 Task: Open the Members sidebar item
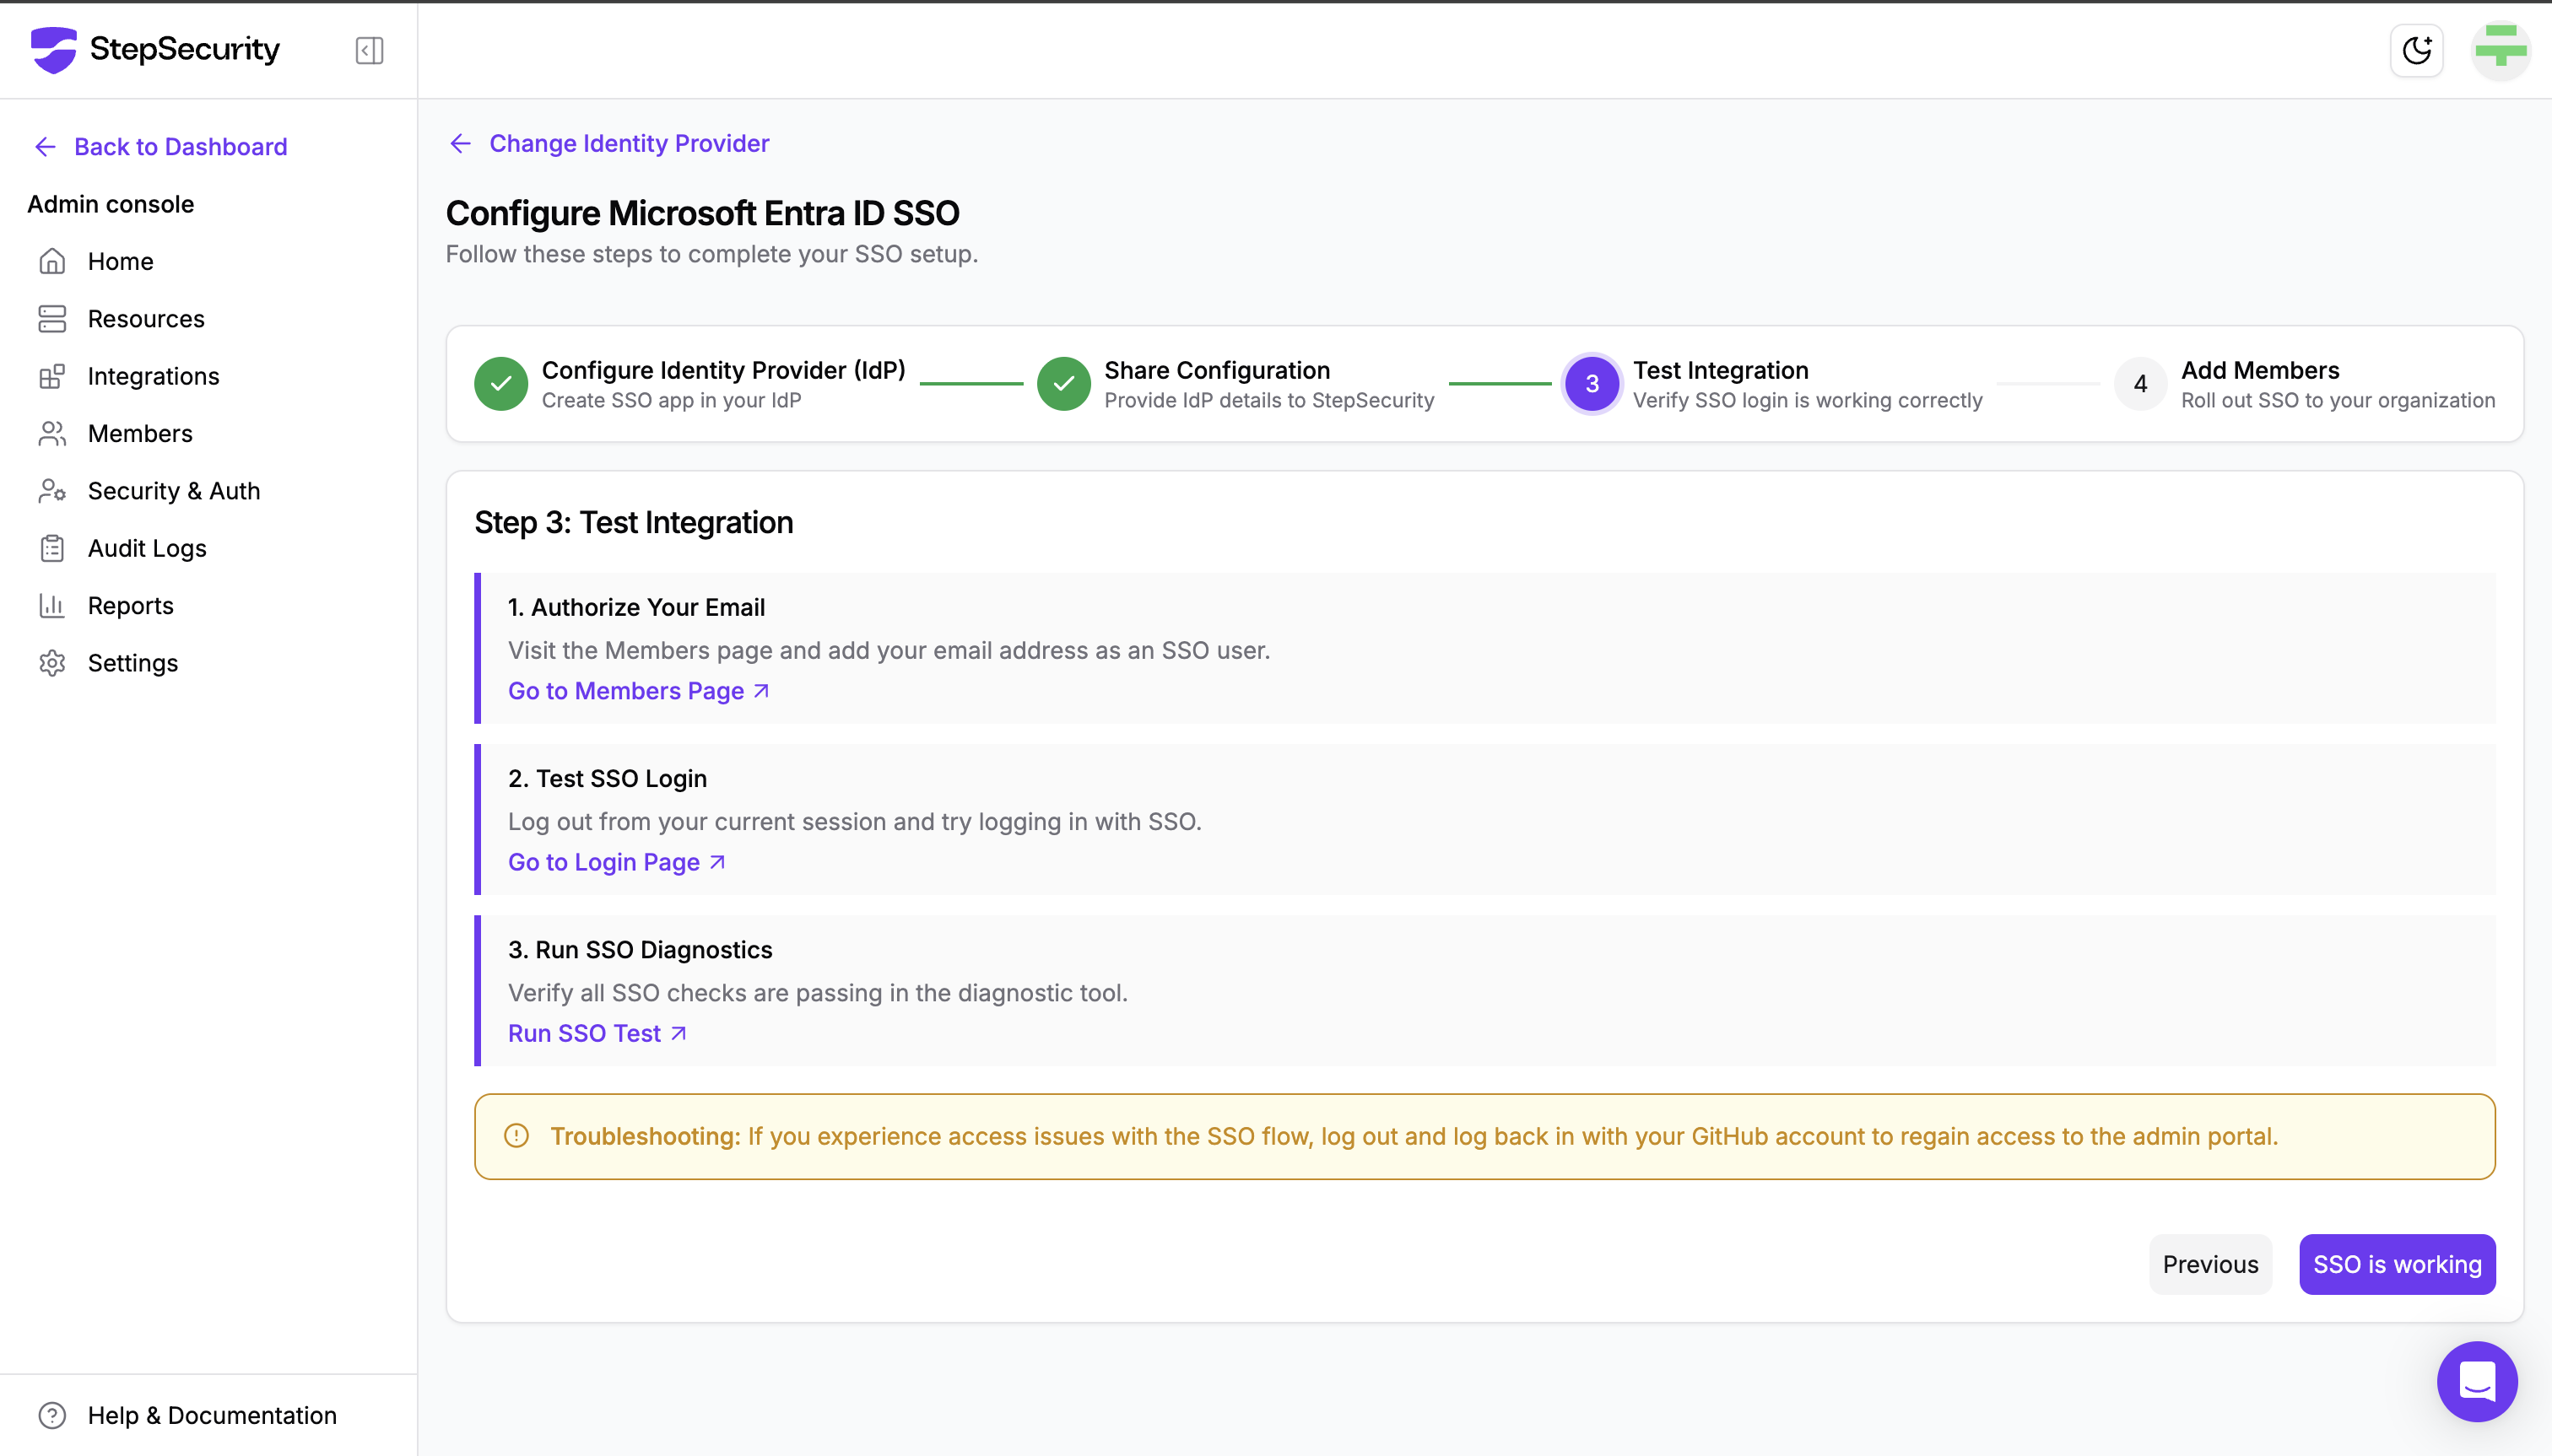(x=139, y=434)
